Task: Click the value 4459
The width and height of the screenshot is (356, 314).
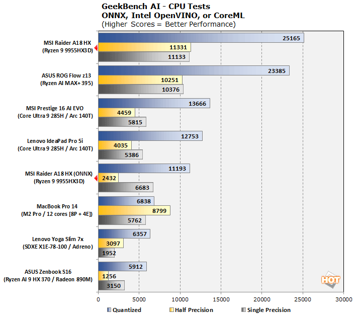Action: [124, 113]
